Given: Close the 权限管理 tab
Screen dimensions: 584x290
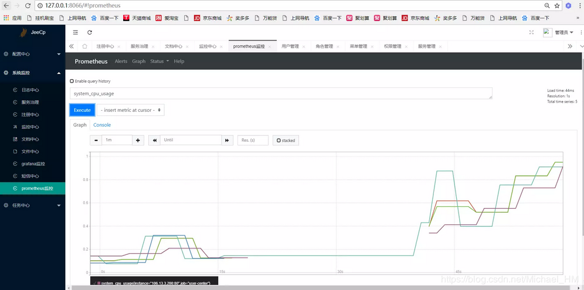Looking at the screenshot, I should (x=406, y=47).
